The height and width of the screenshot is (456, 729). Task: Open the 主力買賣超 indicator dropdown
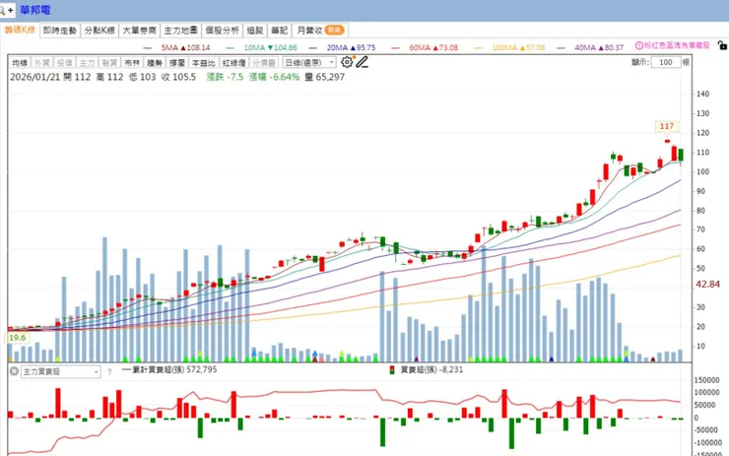click(60, 372)
